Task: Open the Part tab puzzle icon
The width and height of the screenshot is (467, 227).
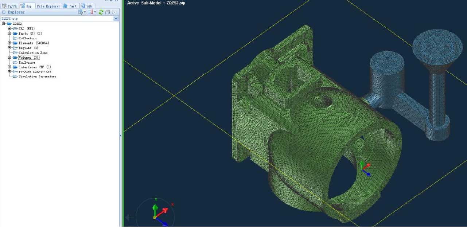Action: coord(65,6)
